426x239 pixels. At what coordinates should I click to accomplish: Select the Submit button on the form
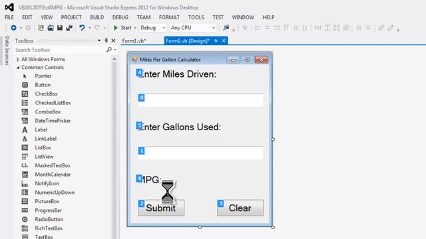[x=161, y=208]
